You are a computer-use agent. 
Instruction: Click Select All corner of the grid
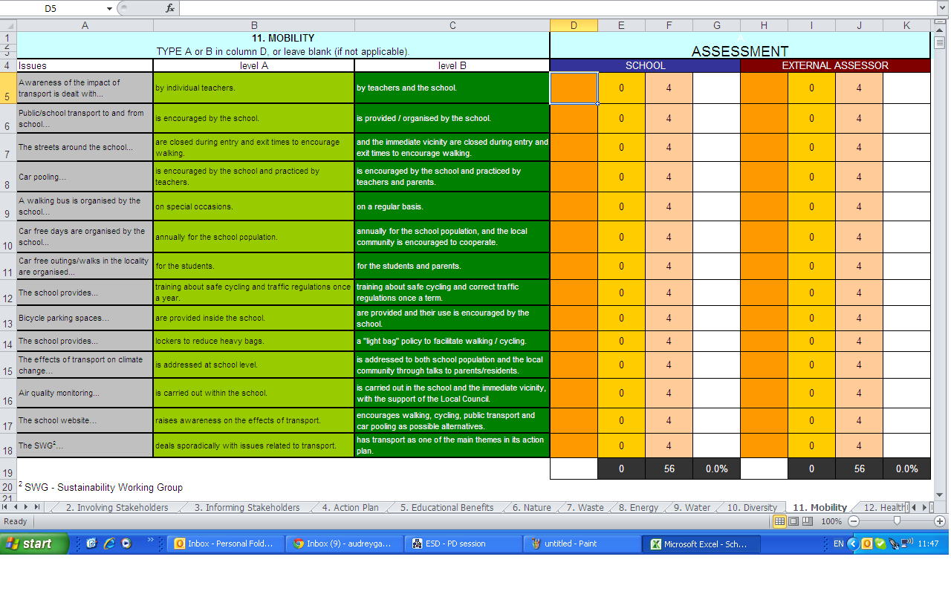8,25
